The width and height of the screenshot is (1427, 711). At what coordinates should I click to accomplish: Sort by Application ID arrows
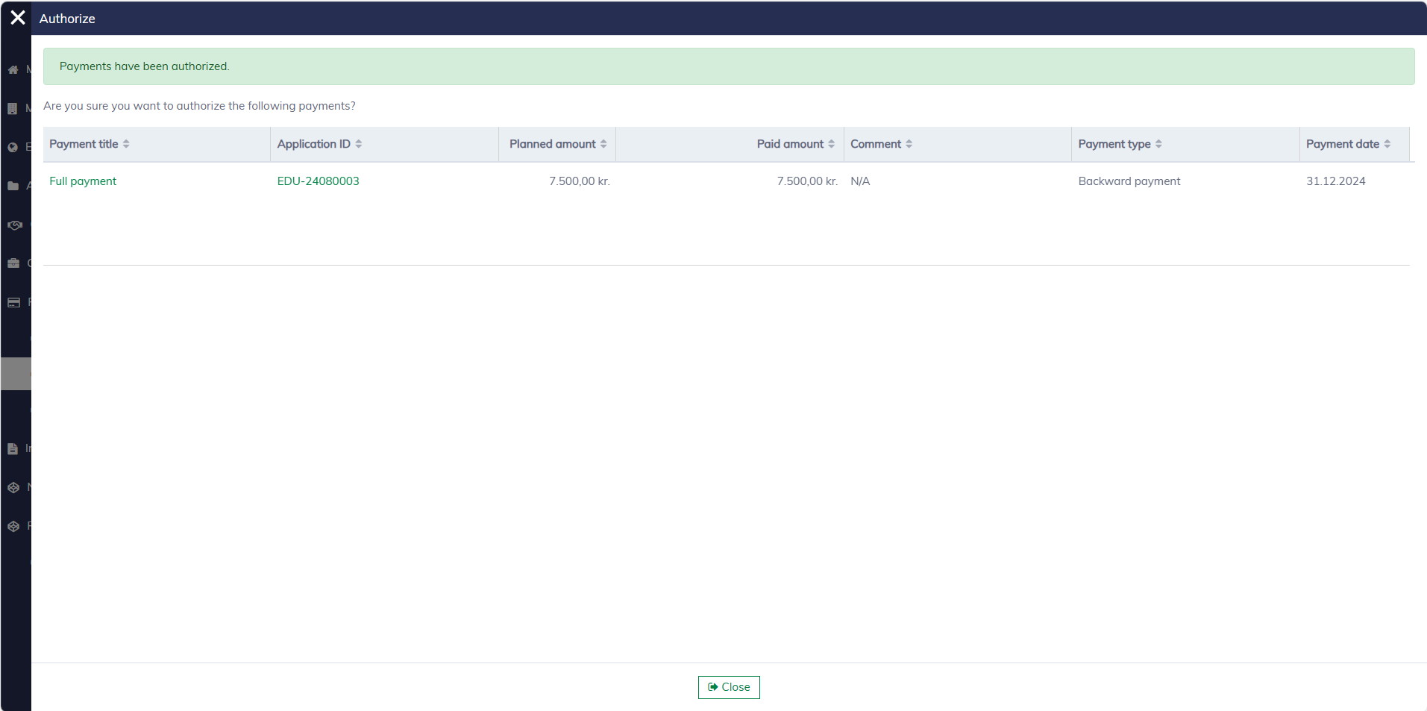pos(359,144)
